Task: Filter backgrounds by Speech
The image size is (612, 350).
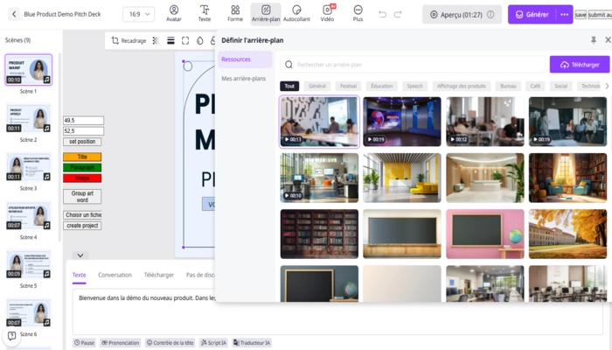Action: (x=414, y=86)
